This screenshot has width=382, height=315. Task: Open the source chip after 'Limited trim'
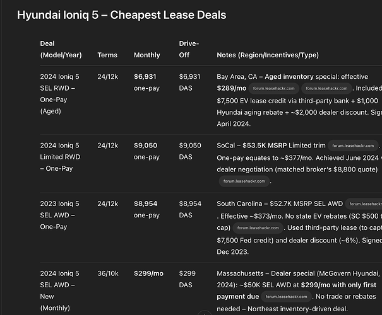pyautogui.click(x=353, y=146)
